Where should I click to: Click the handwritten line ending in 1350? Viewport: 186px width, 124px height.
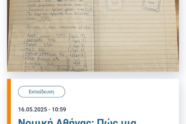tap(60, 10)
